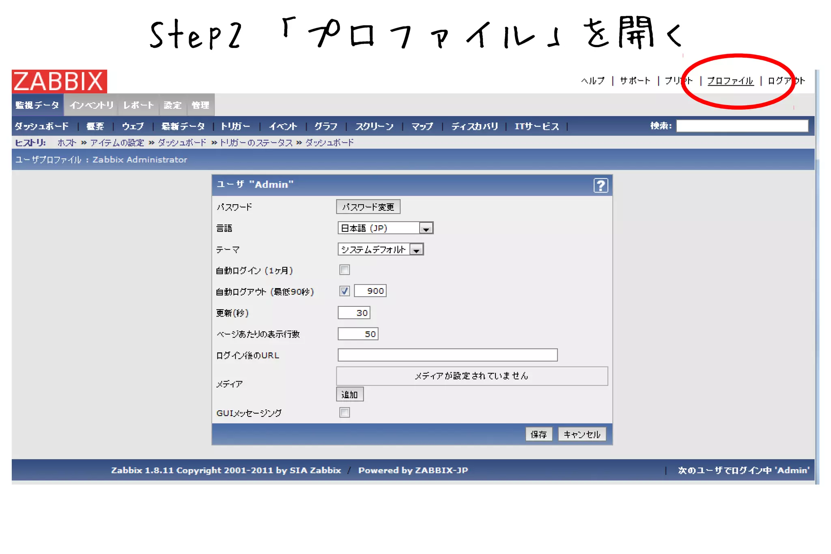Open the help question mark icon
The width and height of the screenshot is (831, 554).
(601, 185)
